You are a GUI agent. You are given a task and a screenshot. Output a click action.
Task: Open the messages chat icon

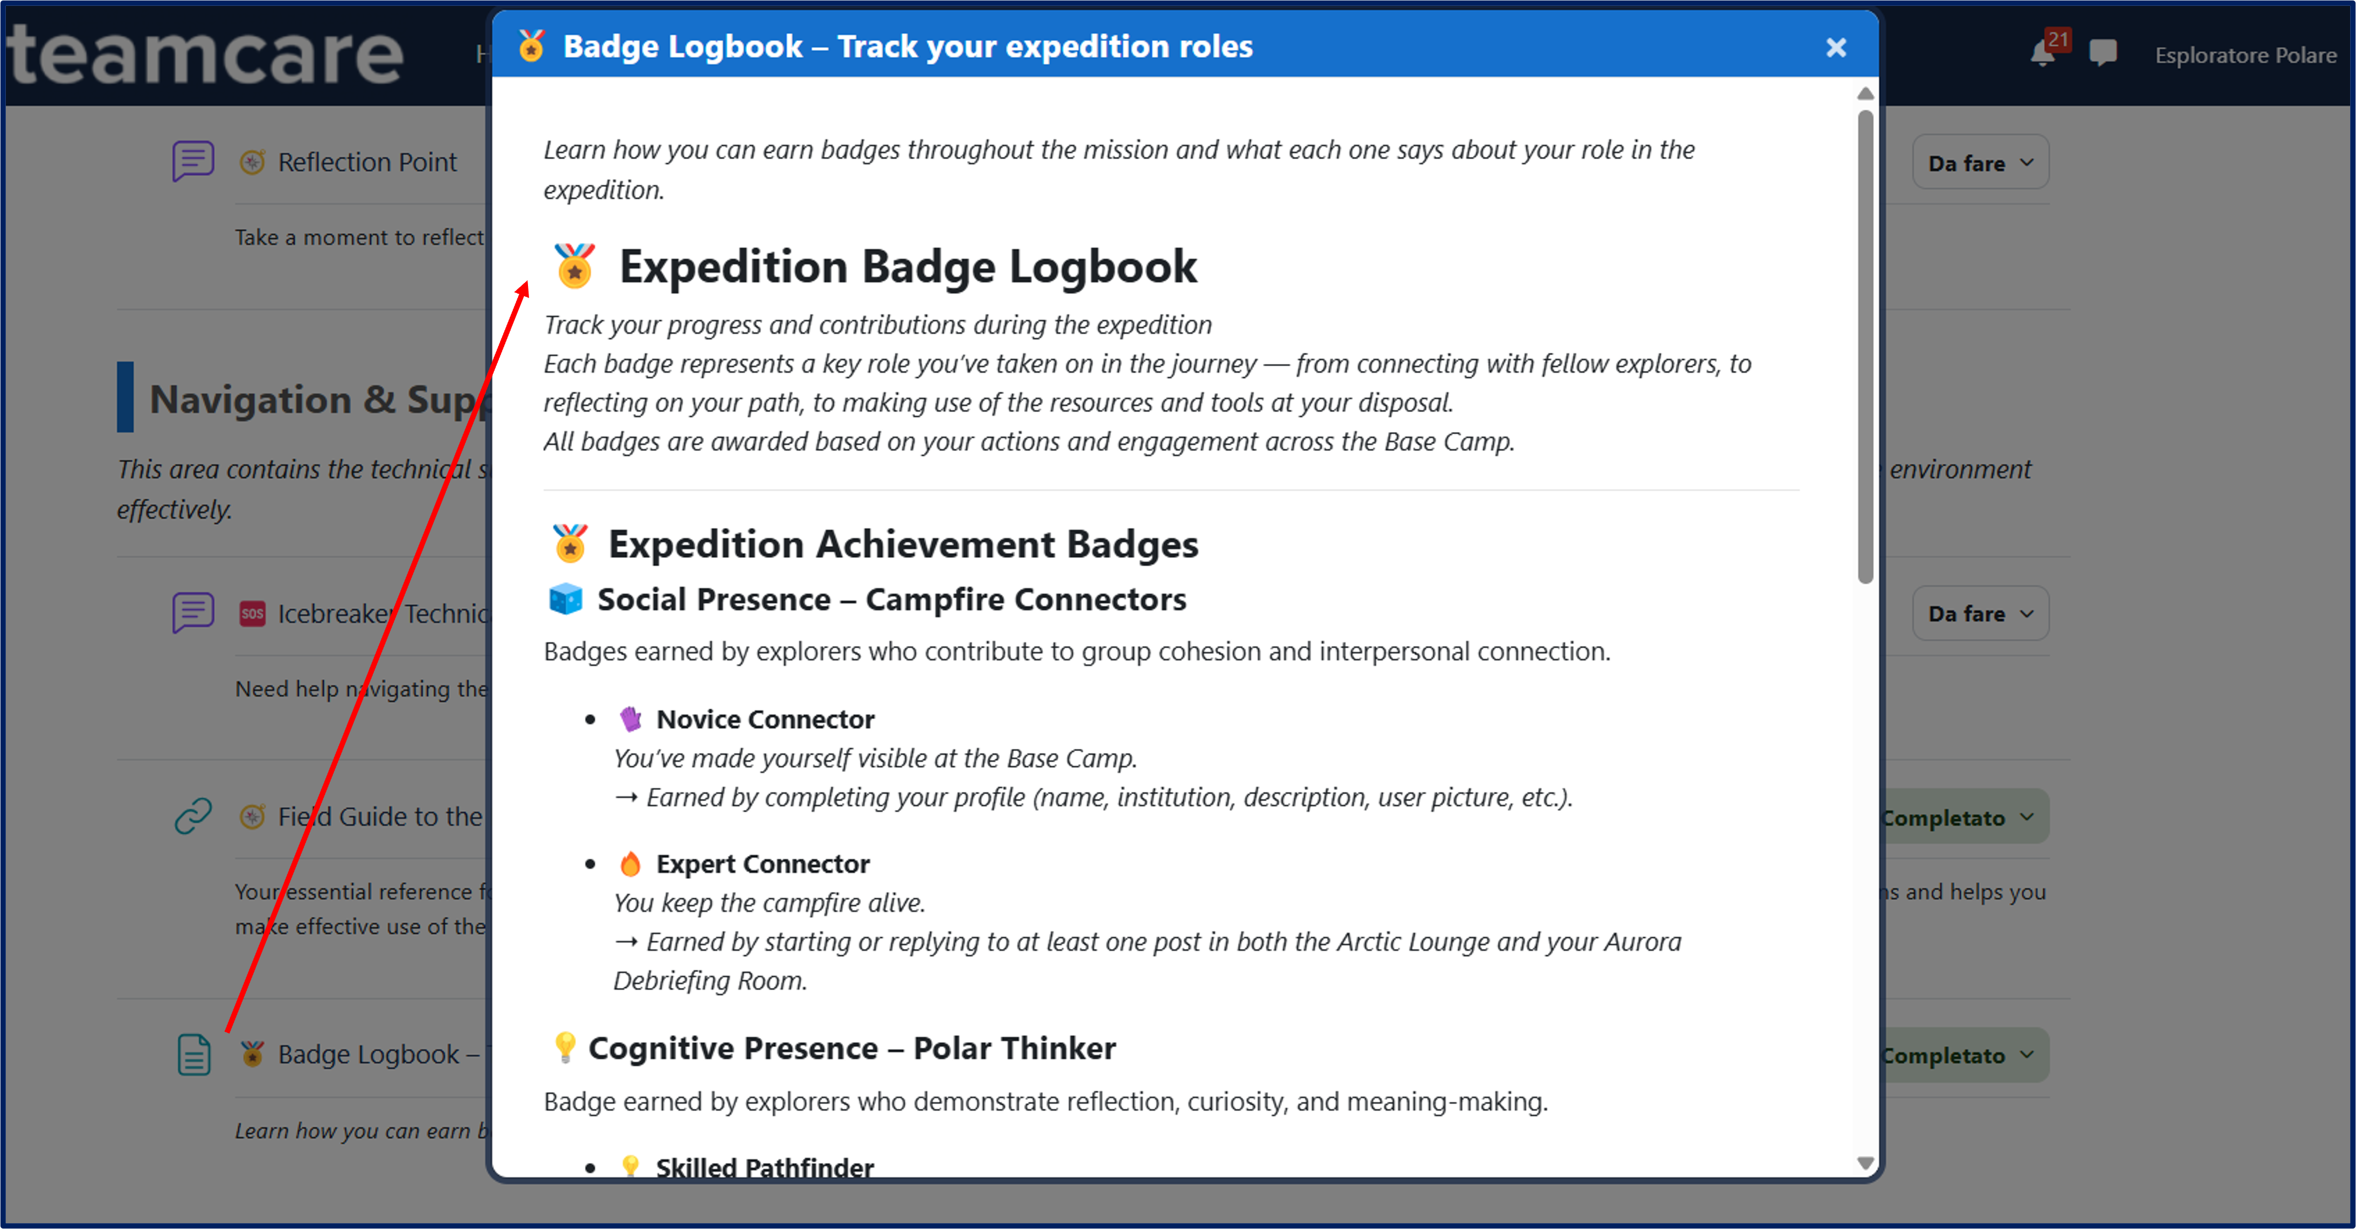2102,54
